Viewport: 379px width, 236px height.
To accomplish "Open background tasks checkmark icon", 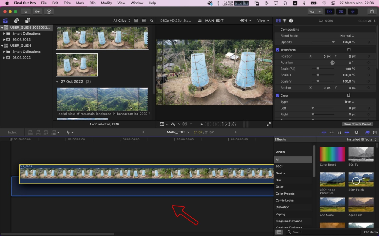I will pos(49,11).
